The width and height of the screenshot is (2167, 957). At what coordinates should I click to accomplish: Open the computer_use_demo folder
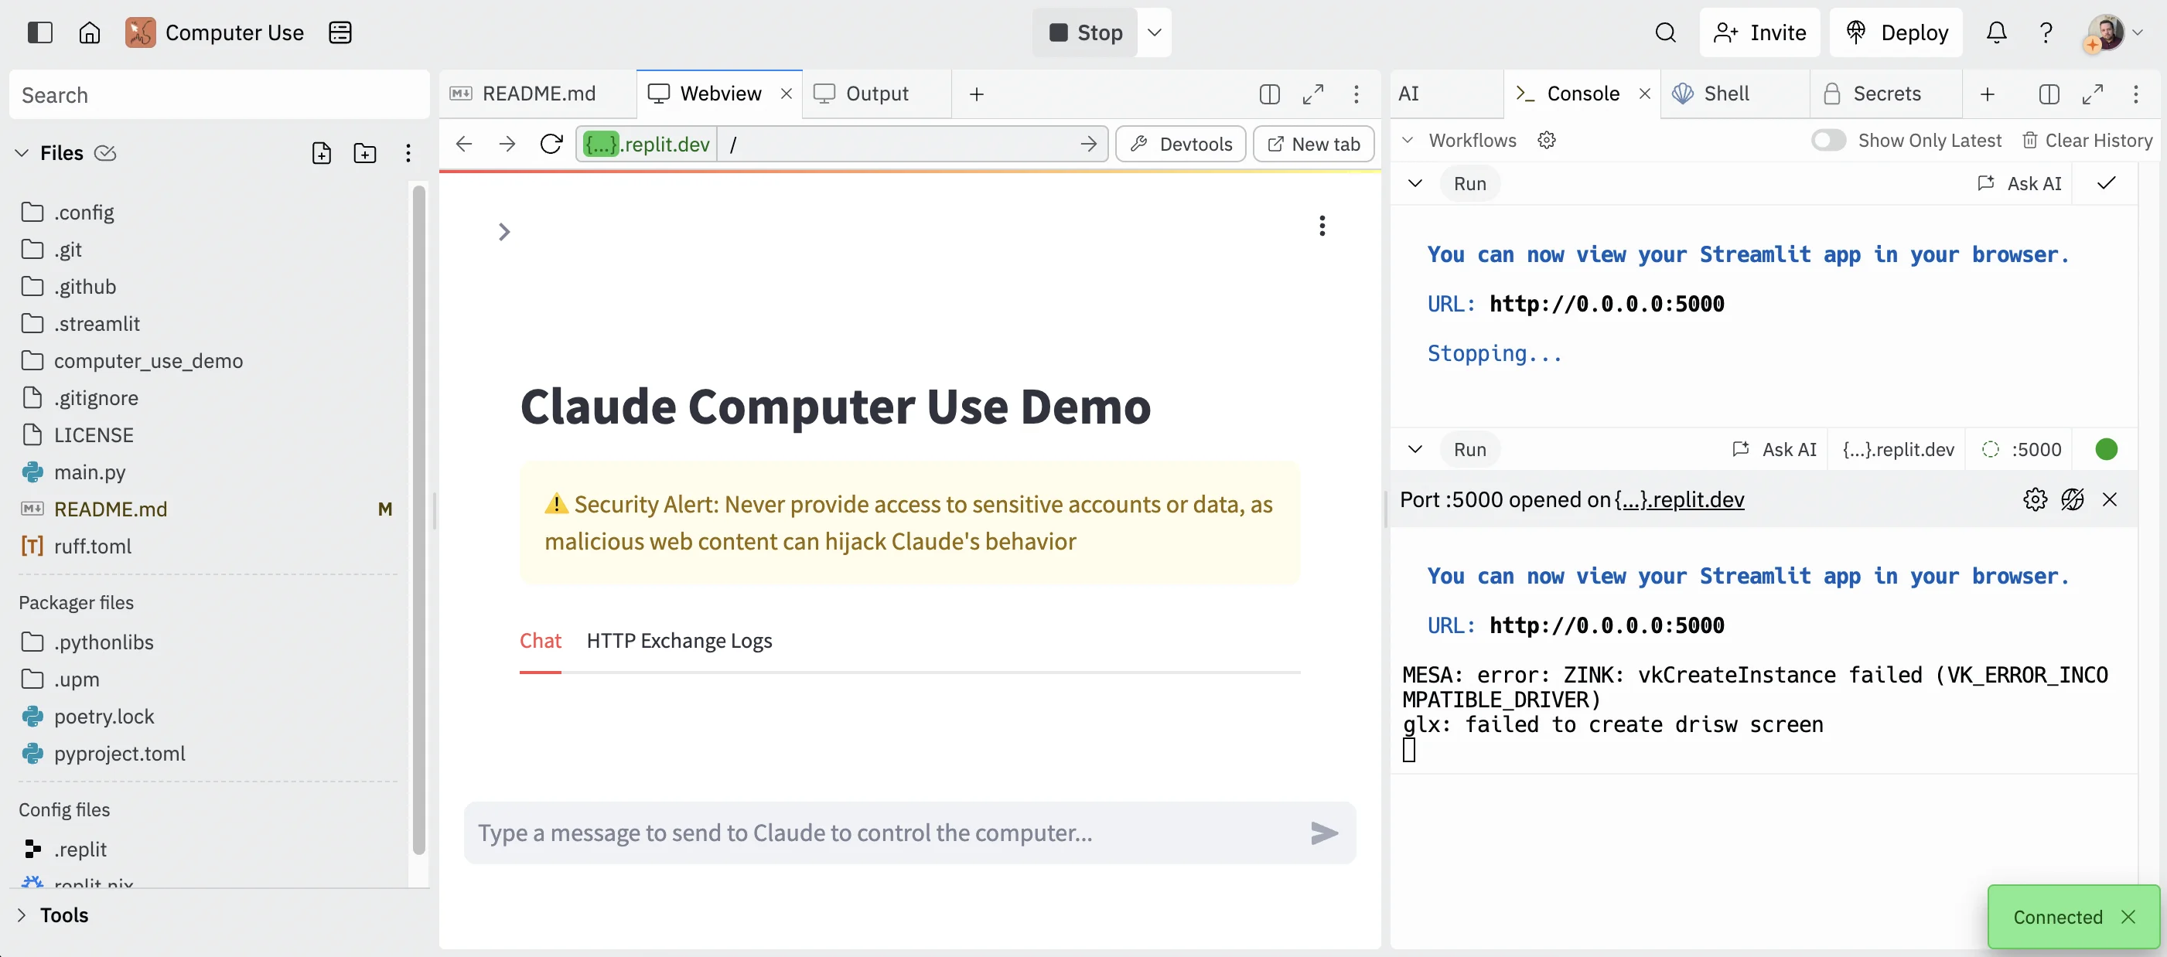148,361
